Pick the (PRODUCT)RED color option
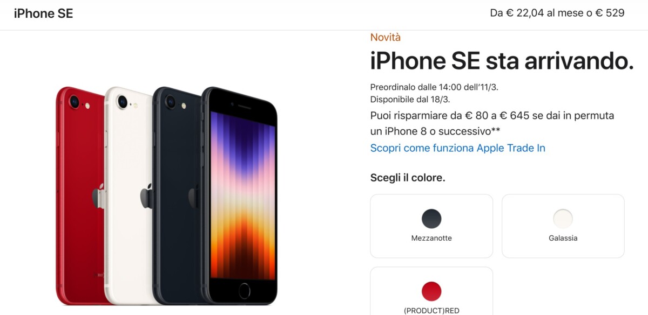The width and height of the screenshot is (648, 315). coord(431,291)
